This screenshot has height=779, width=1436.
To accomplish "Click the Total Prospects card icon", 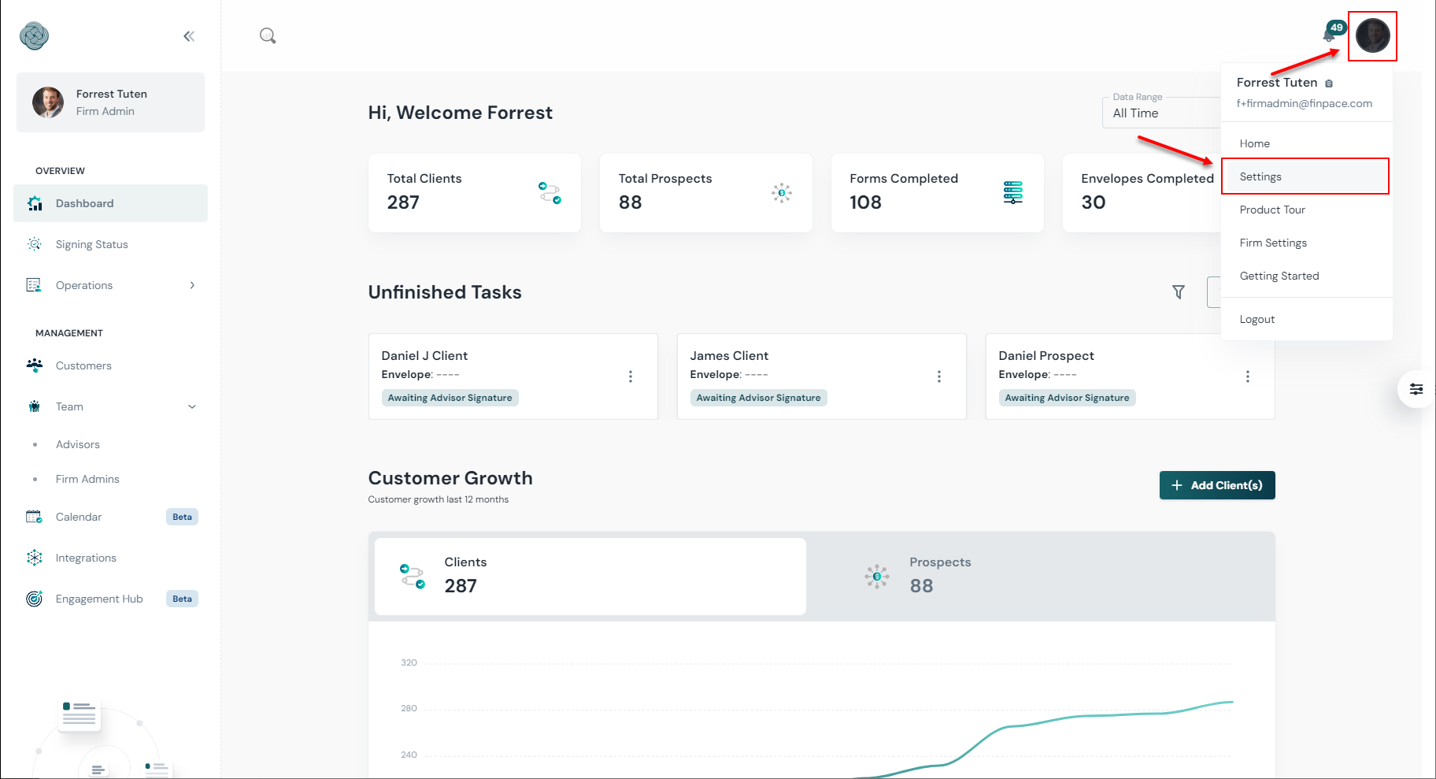I will 782,193.
